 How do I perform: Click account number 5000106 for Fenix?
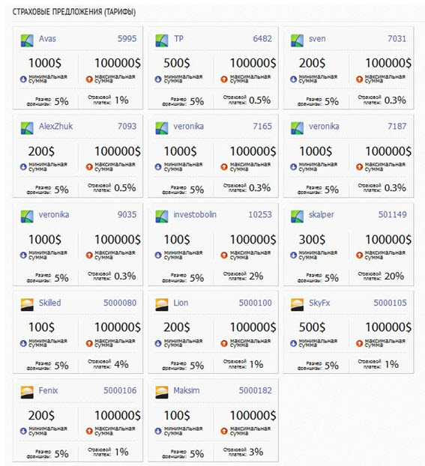(120, 390)
